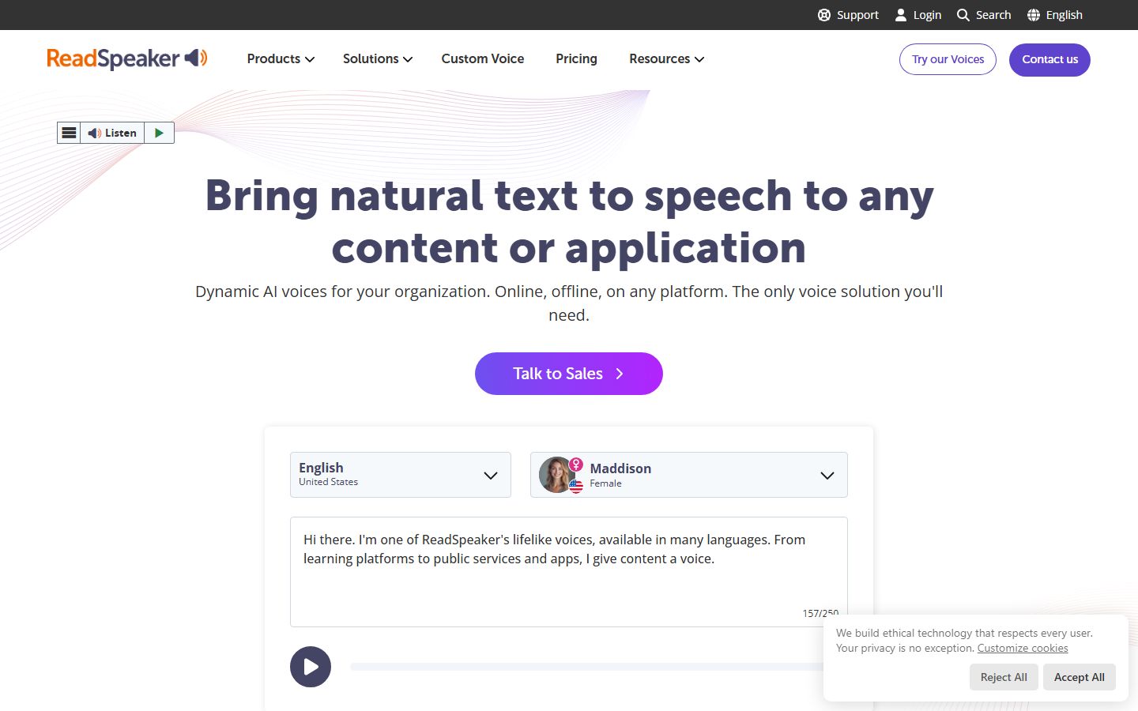Reject all cookies
This screenshot has width=1138, height=711.
(1004, 677)
